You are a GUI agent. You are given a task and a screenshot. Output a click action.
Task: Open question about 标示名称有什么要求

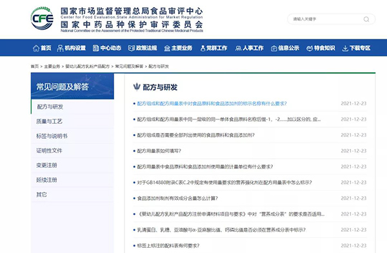click(x=212, y=103)
